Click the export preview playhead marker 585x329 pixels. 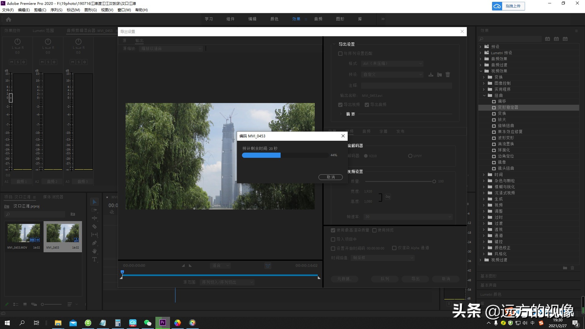(x=122, y=272)
